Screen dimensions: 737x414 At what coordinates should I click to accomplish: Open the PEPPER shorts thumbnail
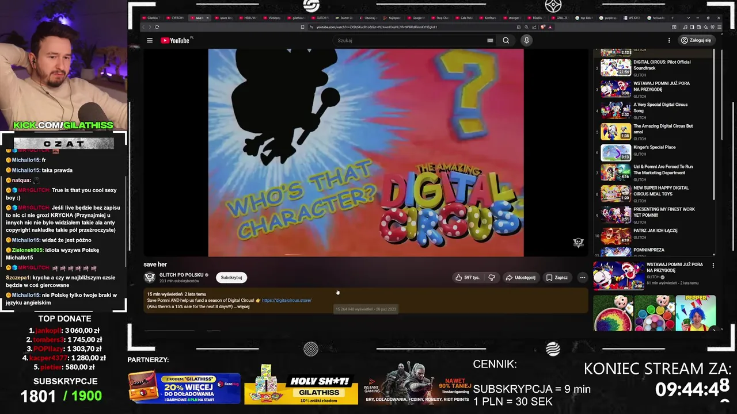(x=696, y=313)
